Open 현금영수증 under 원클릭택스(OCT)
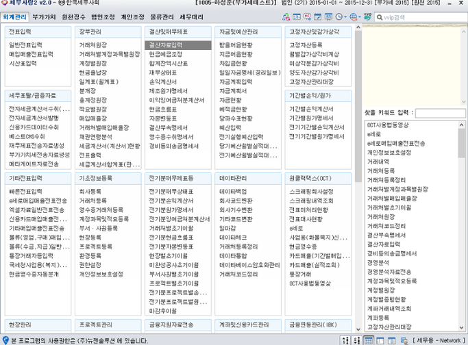This screenshot has width=468, height=345. [304, 246]
